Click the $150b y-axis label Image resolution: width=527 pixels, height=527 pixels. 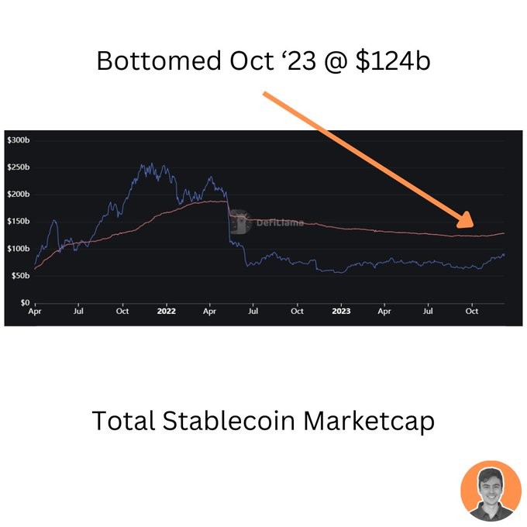pyautogui.click(x=18, y=221)
